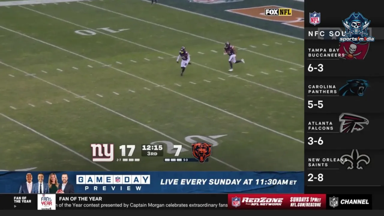Click the New York Giants logo on scoreboard
Image resolution: width=384 pixels, height=216 pixels.
pos(102,152)
